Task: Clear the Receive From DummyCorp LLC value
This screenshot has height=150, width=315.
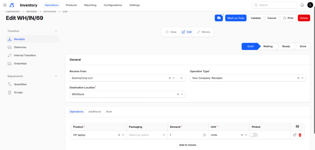Action: pos(169,78)
